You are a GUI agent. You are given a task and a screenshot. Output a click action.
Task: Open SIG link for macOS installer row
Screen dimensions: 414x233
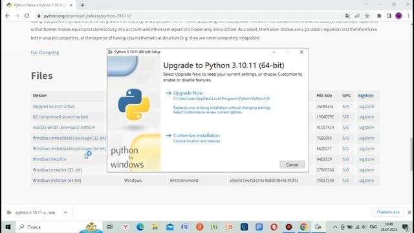click(x=345, y=128)
